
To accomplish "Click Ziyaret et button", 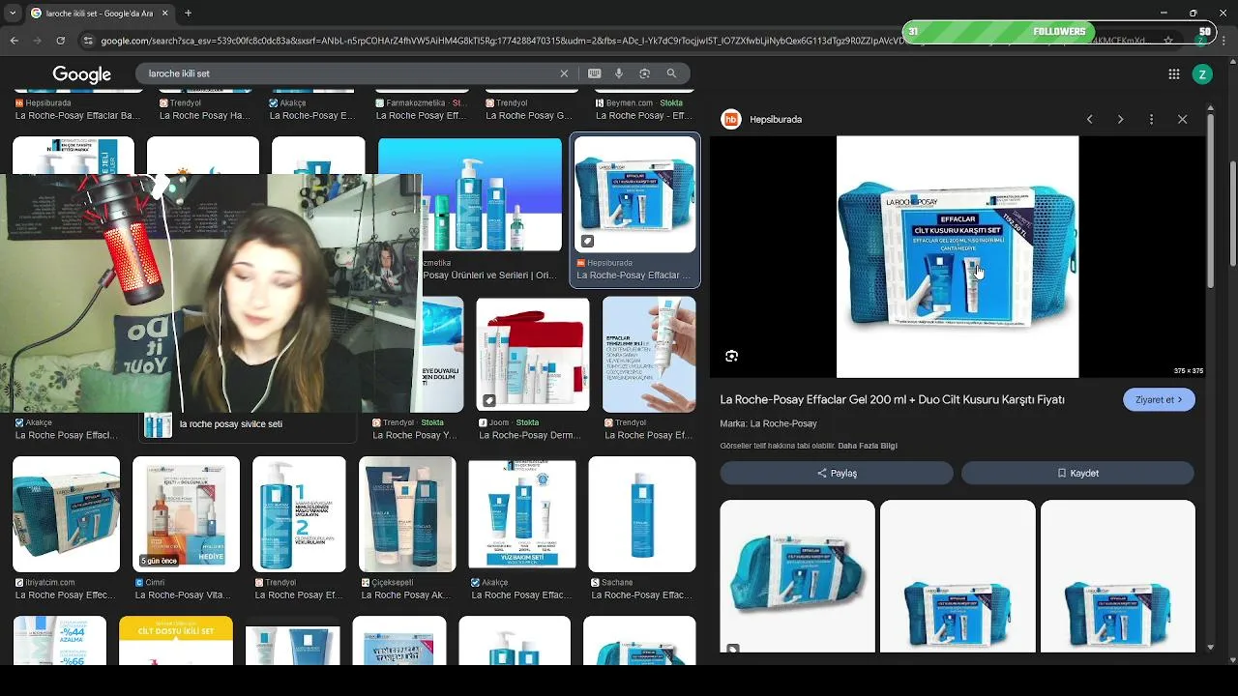I will click(x=1159, y=399).
